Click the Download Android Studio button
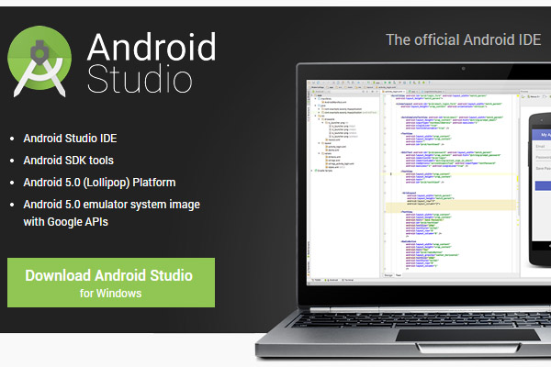 (111, 283)
